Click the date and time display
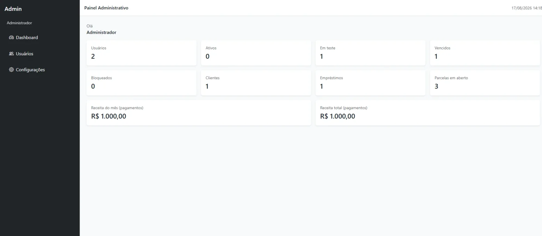This screenshot has width=542, height=236. [527, 8]
